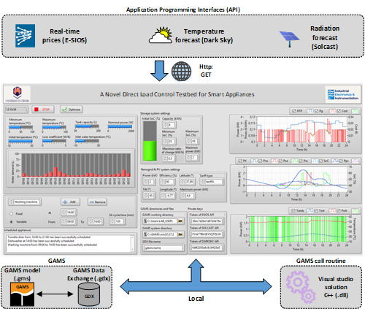Toggle the SoC plot visibility checkbox

(x=320, y=161)
